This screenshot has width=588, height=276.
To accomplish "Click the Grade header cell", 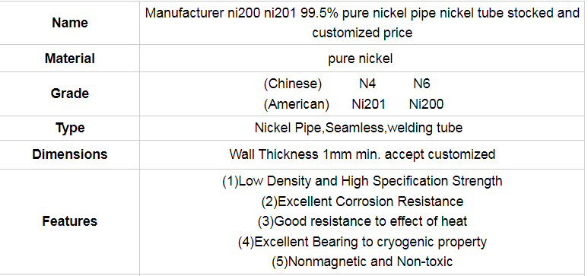I will pyautogui.click(x=70, y=94).
